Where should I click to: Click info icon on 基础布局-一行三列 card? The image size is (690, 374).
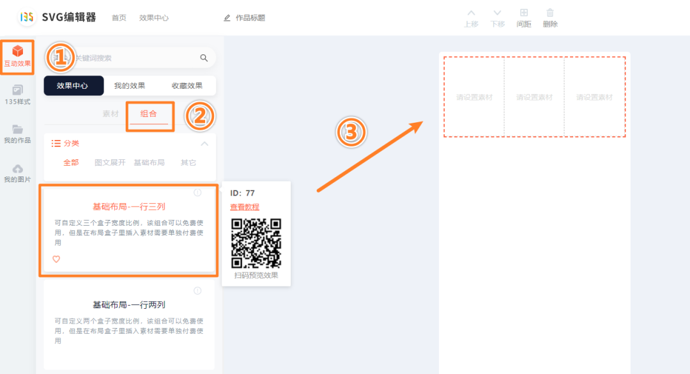click(x=197, y=192)
